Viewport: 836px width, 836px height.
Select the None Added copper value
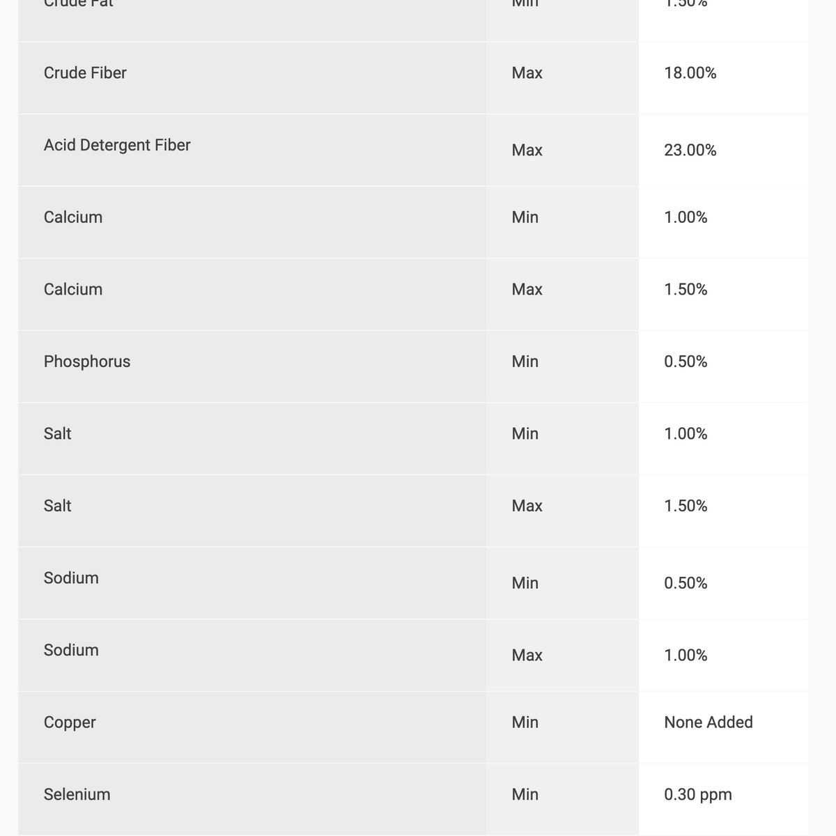click(709, 722)
